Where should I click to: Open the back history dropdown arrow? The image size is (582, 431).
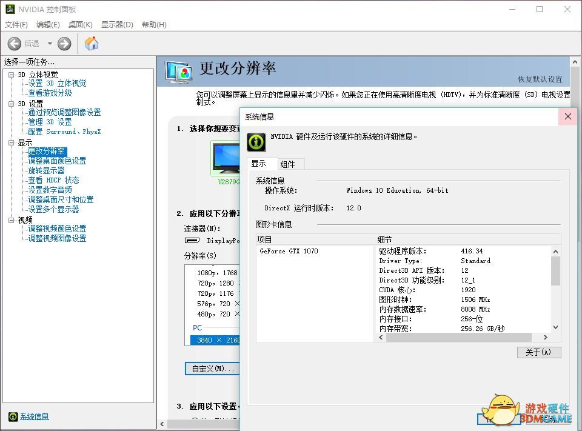click(x=50, y=44)
